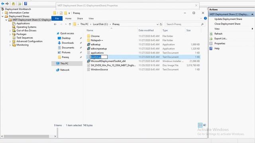The image size is (255, 143).
Task: Click the blue Help toolbar icon
Action: click(x=25, y=4)
